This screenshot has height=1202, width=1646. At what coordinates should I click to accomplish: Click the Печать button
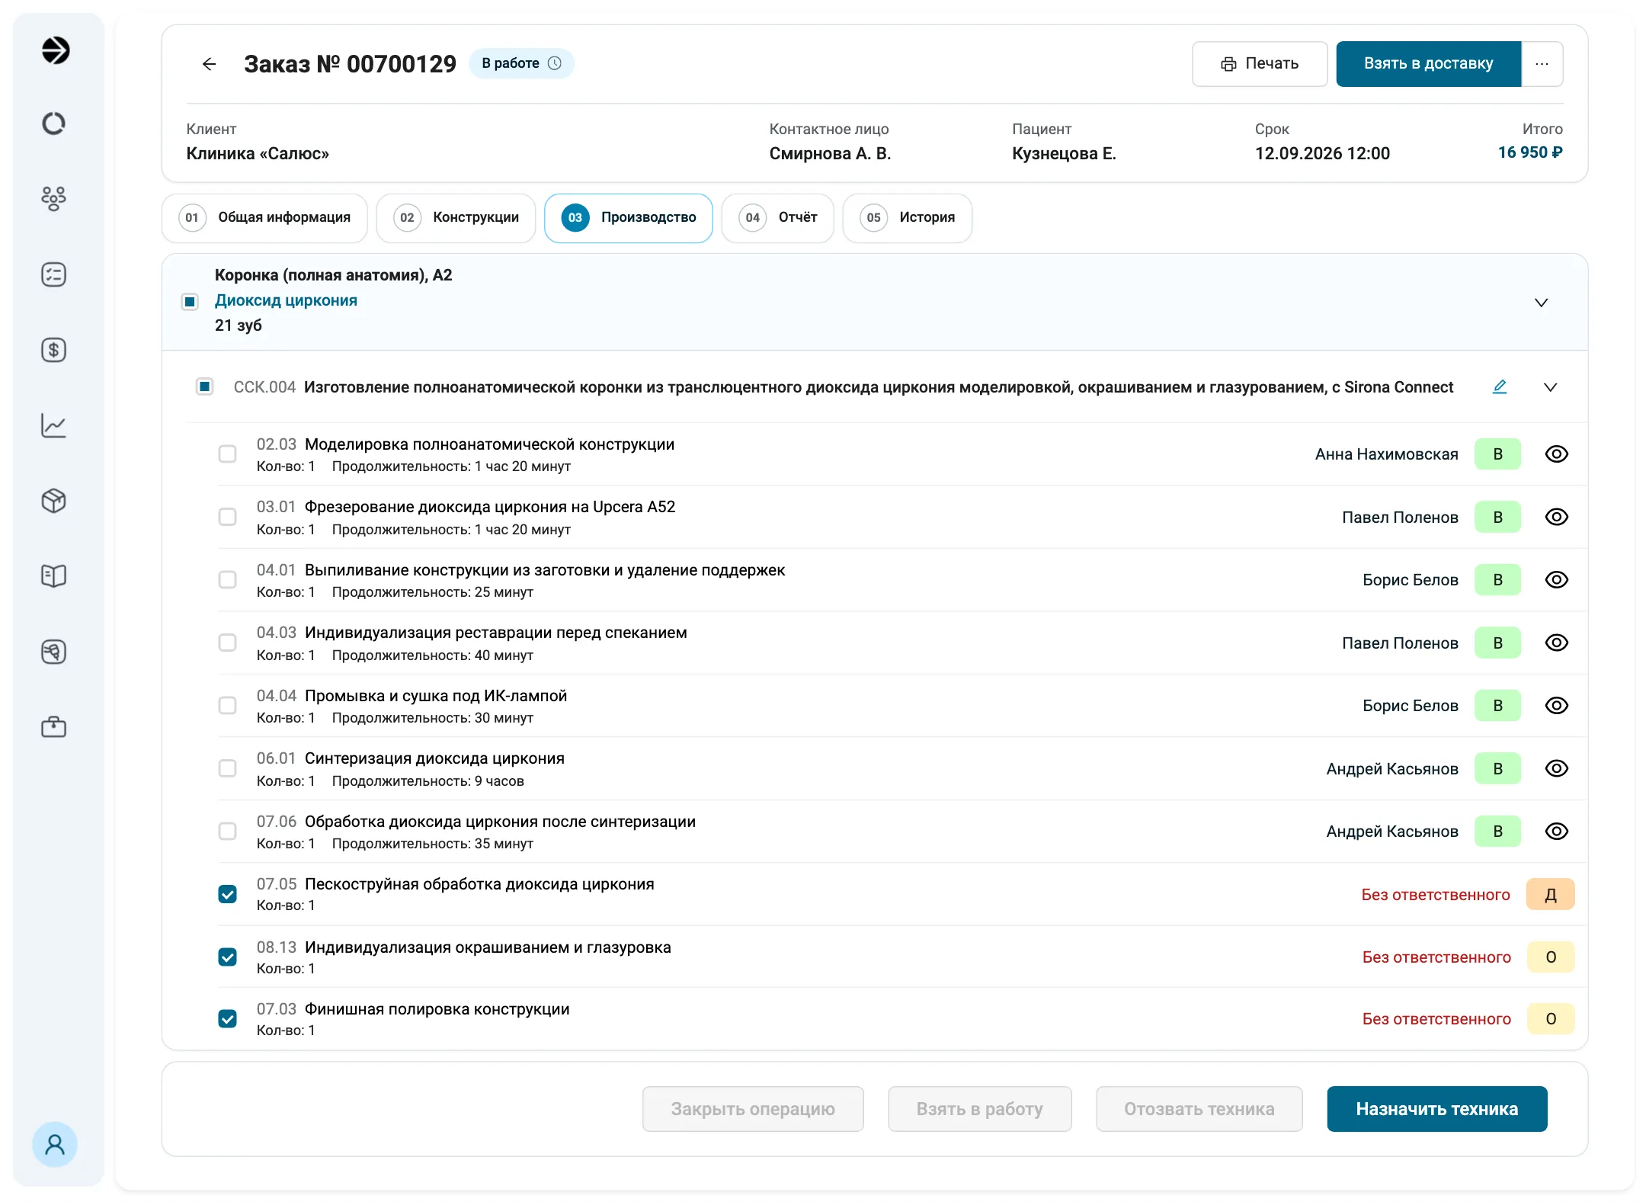pyautogui.click(x=1260, y=64)
